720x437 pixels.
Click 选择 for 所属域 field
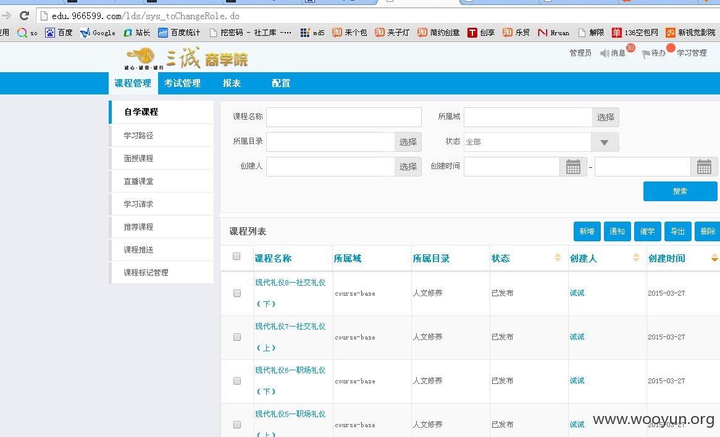pos(605,117)
